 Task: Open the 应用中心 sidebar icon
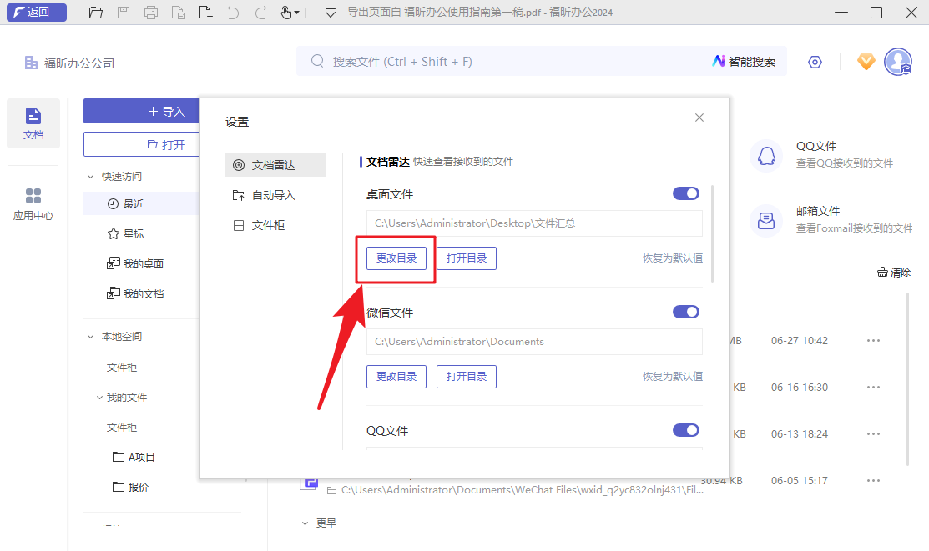coord(33,203)
